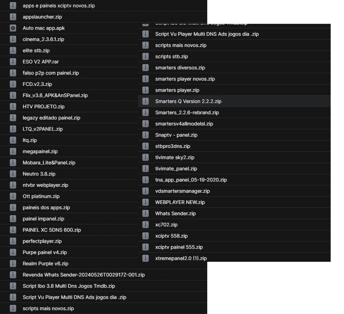Open falso p2p com painel.zip
344x314 pixels.
tap(51, 73)
